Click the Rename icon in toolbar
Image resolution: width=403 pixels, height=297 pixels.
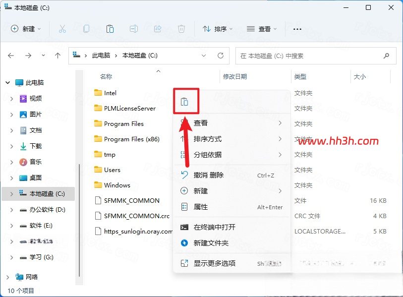pos(134,29)
